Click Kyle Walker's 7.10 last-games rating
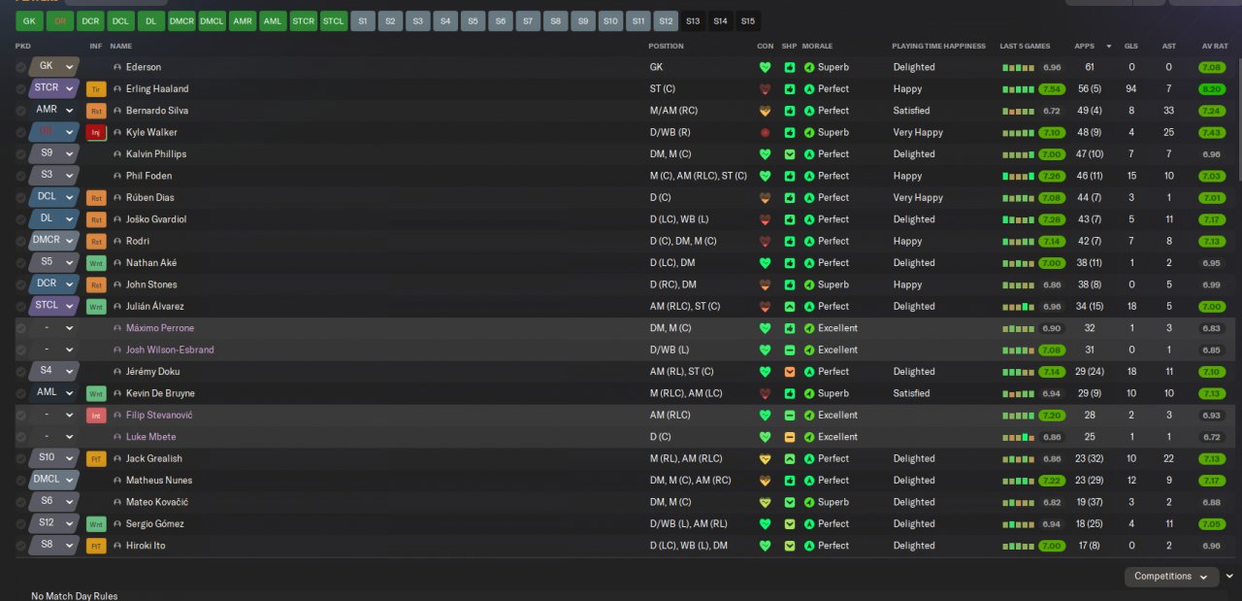Image resolution: width=1242 pixels, height=601 pixels. (1052, 132)
